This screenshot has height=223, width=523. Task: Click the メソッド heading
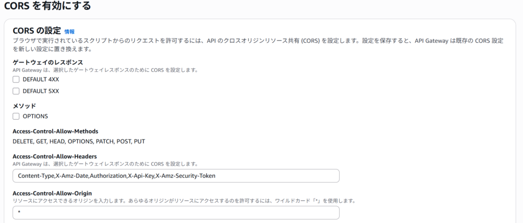point(25,106)
